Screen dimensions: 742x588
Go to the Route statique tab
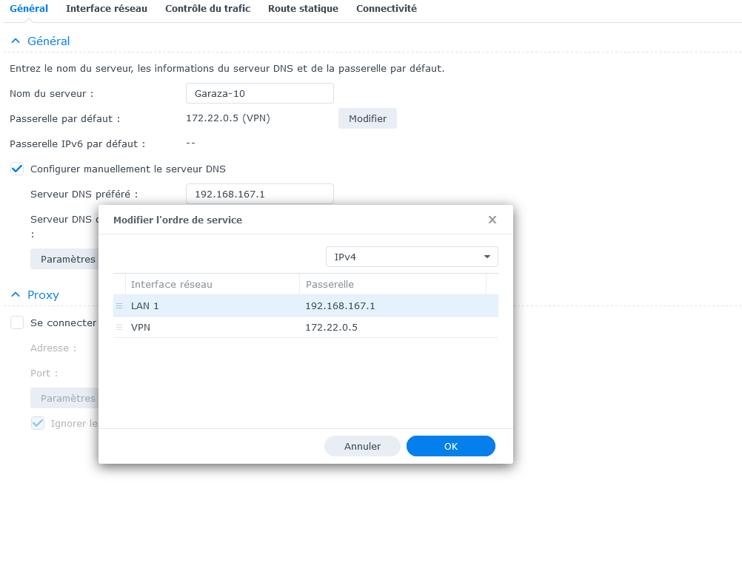pos(304,9)
